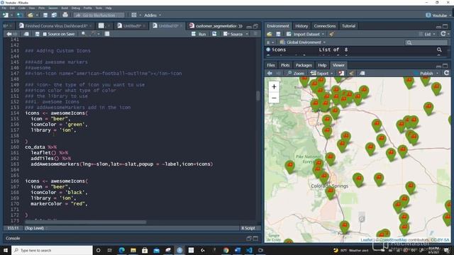Switch to the Finished Corona Virus Dashboard tab

pos(55,26)
